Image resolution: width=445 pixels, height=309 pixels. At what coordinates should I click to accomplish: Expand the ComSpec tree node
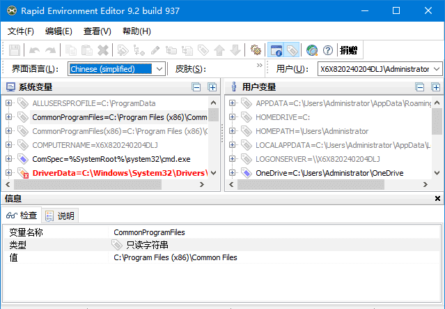click(9, 158)
